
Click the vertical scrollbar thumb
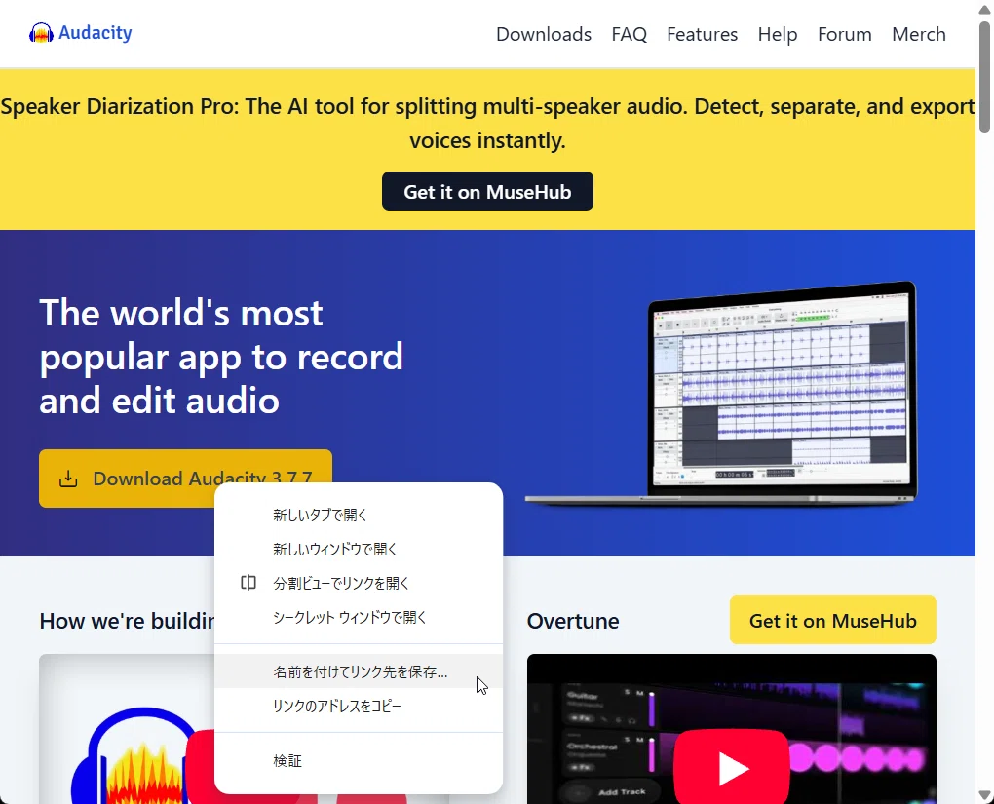click(x=984, y=77)
